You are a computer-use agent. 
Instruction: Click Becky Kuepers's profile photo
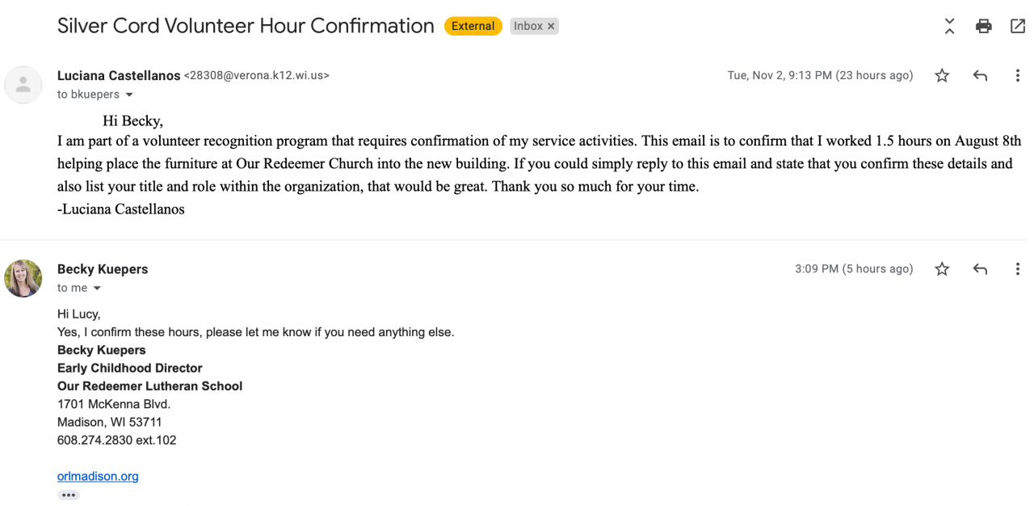coord(23,278)
